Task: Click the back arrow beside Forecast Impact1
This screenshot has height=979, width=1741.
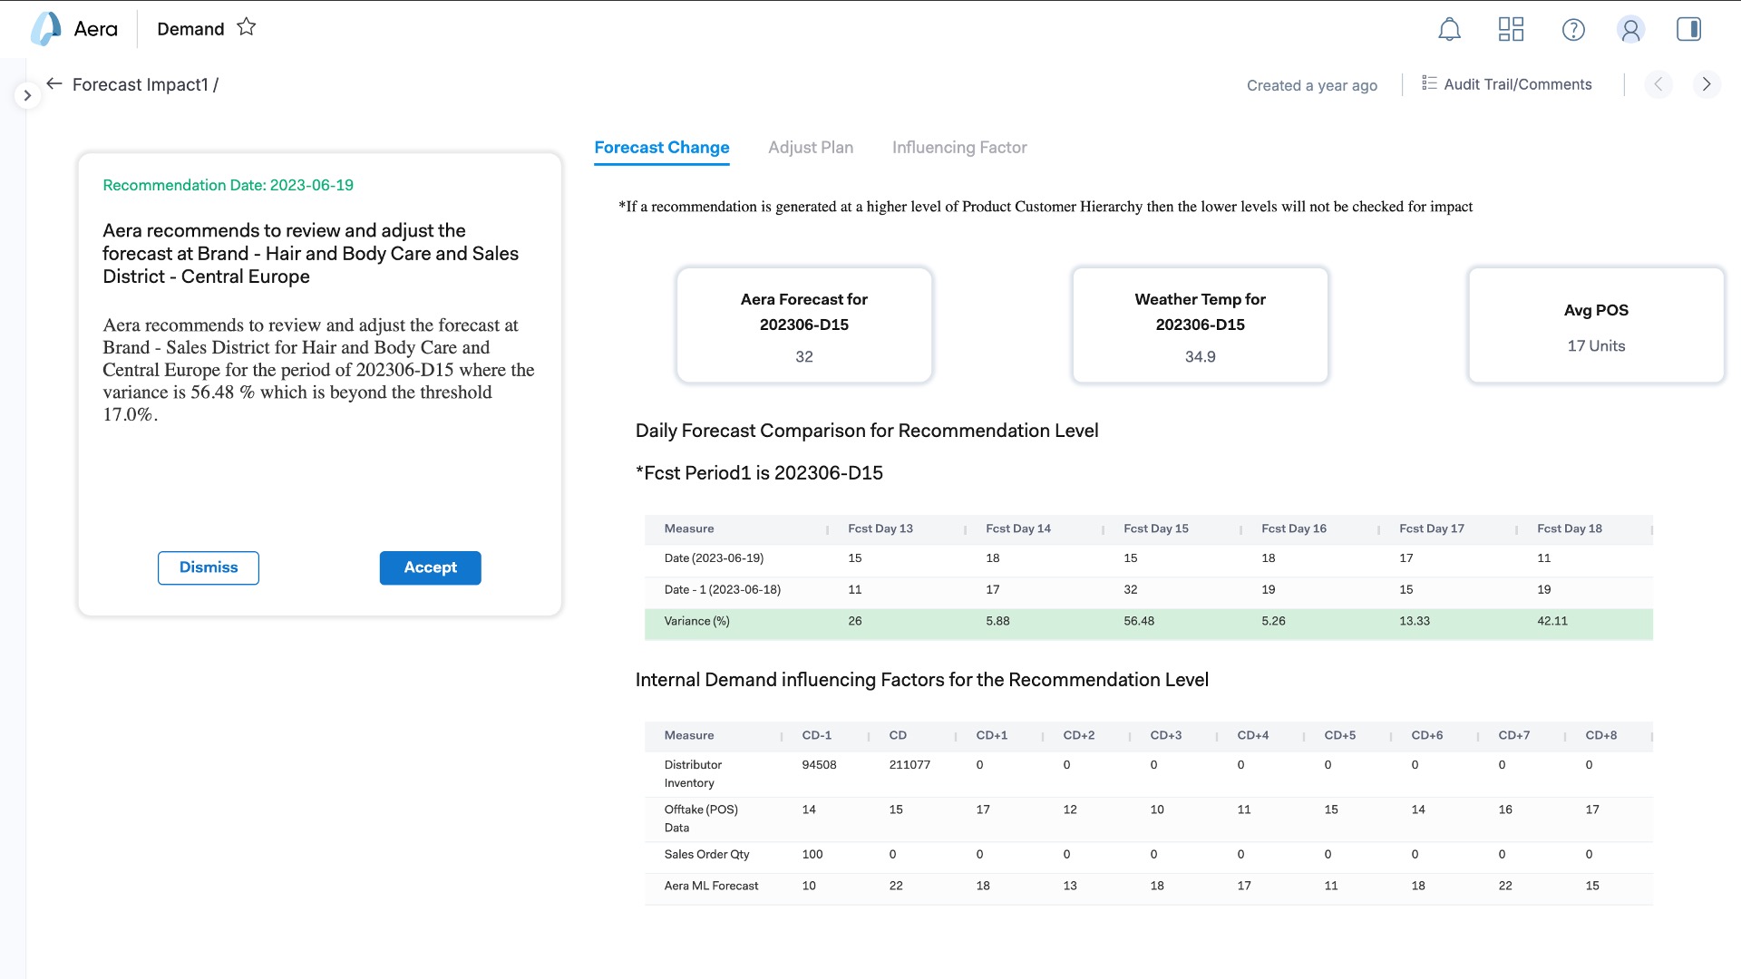Action: (x=54, y=84)
